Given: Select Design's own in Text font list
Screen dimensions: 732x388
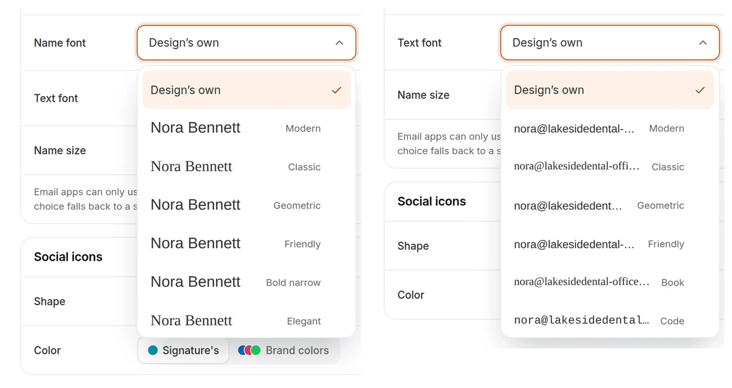Looking at the screenshot, I should tap(610, 90).
